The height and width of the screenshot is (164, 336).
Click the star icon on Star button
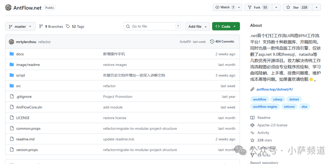(288, 7)
